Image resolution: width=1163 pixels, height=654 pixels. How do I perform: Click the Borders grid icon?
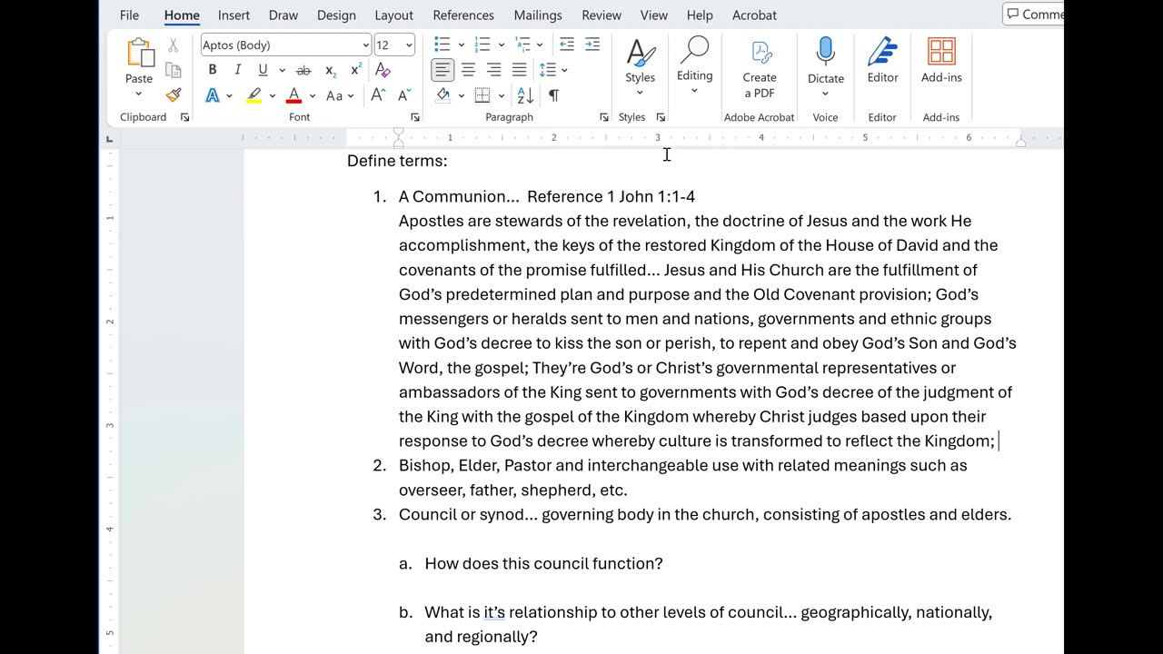(x=482, y=95)
